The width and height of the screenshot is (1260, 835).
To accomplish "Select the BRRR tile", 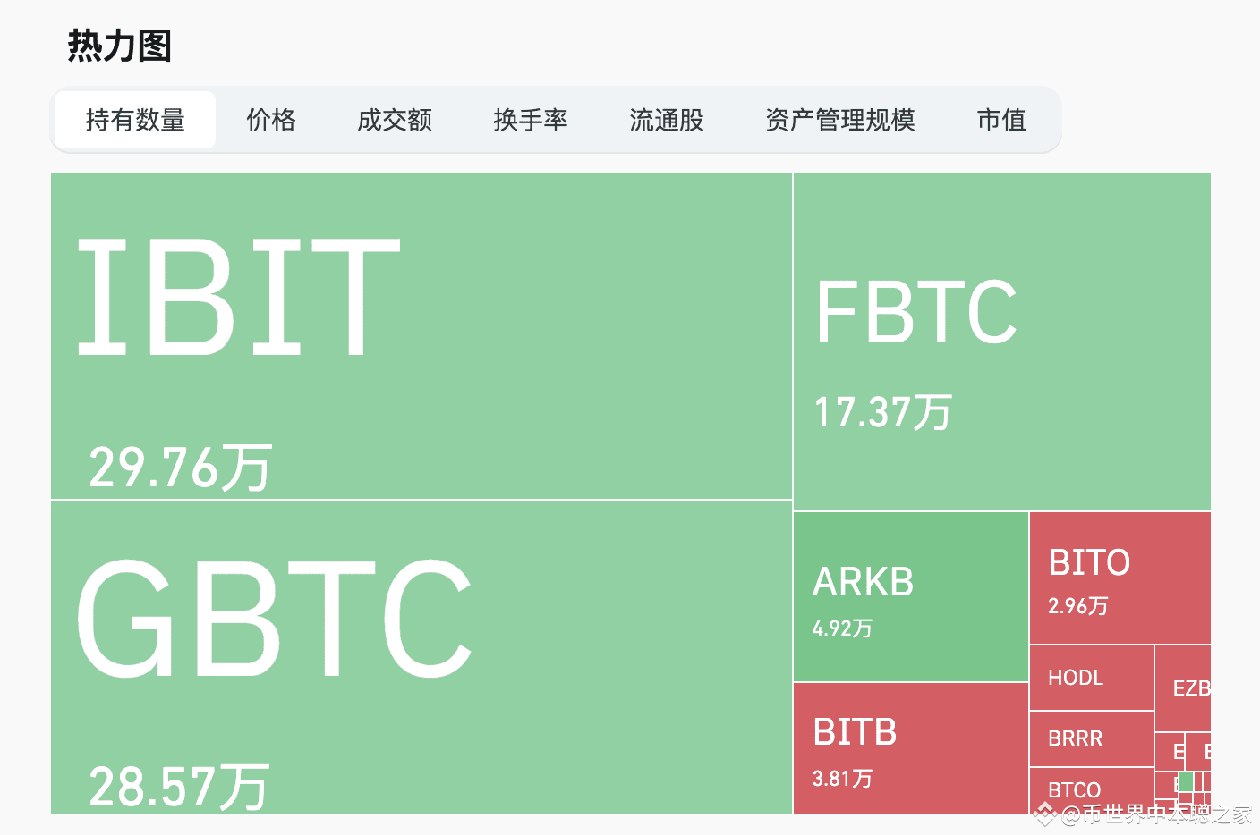I will pos(1092,738).
